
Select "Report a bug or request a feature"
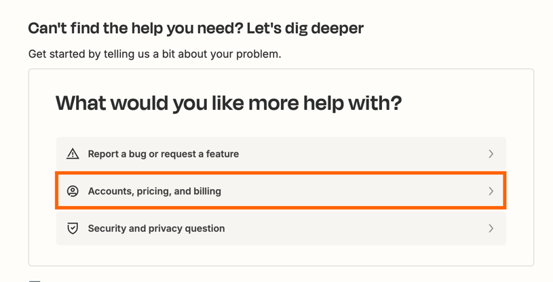[164, 154]
